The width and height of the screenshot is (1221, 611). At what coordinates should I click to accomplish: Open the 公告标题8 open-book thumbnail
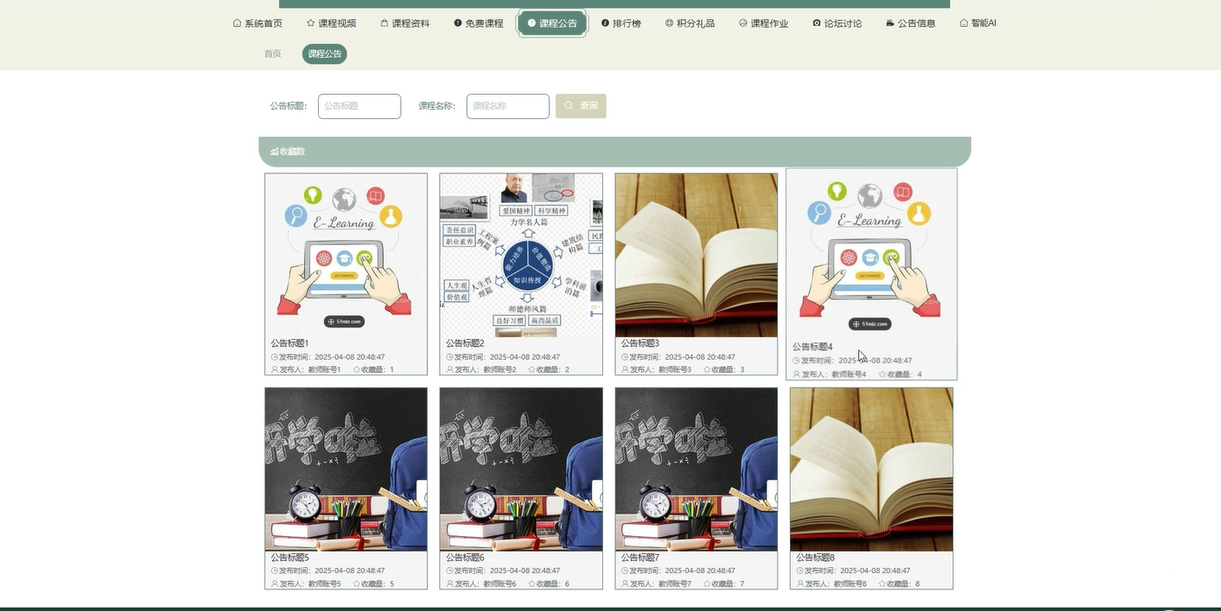(x=872, y=469)
